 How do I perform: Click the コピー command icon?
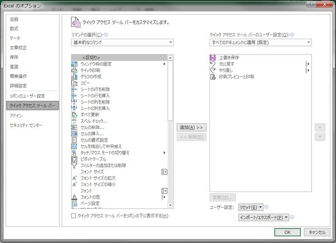[x=74, y=83]
